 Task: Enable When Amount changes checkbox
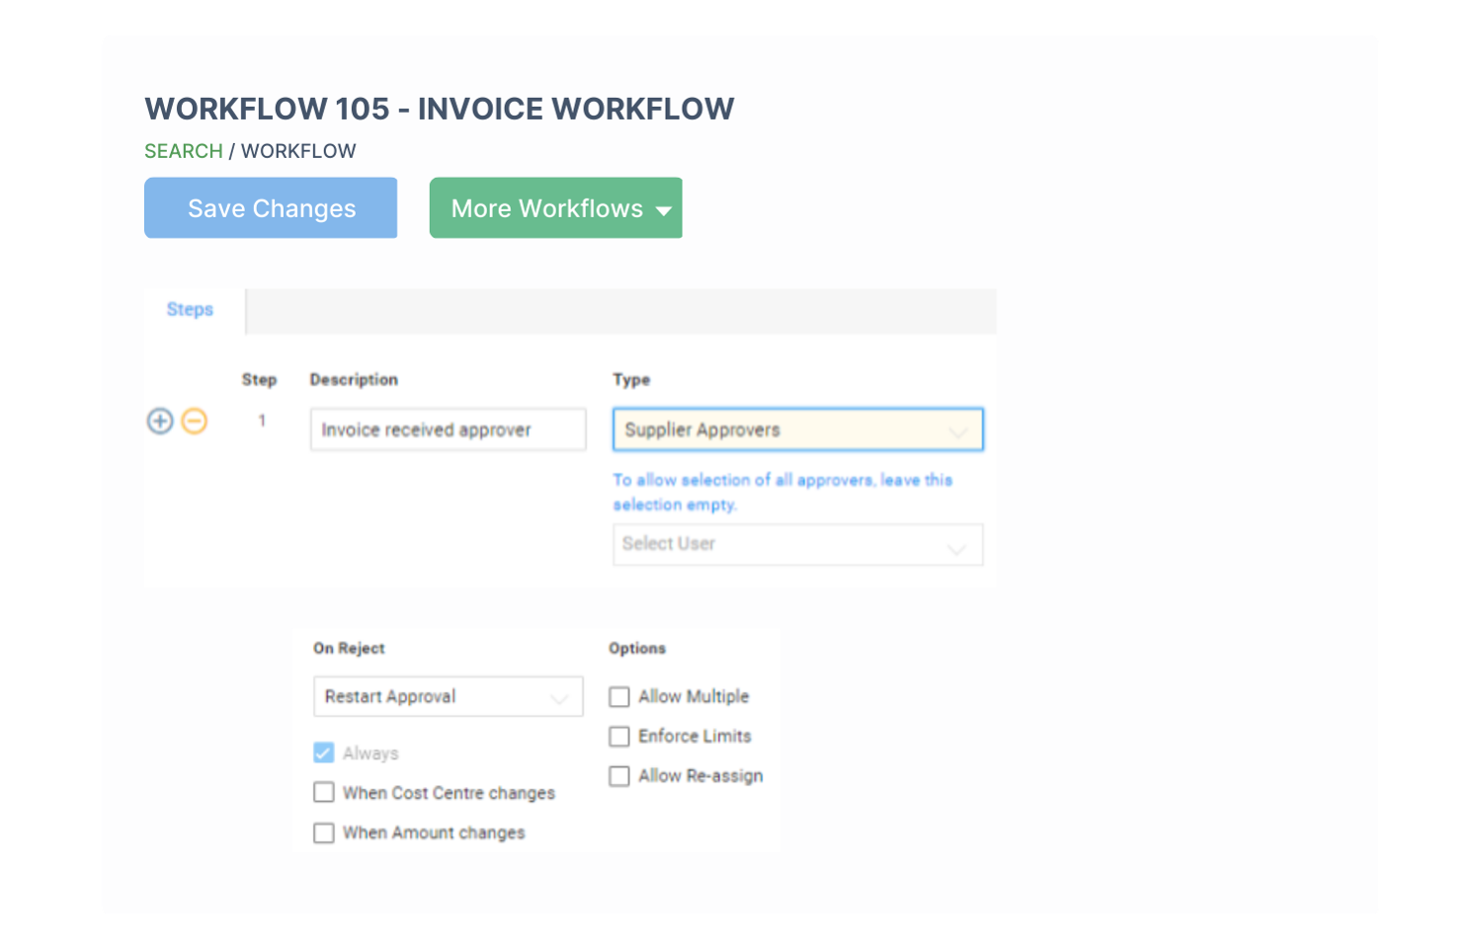click(x=324, y=833)
